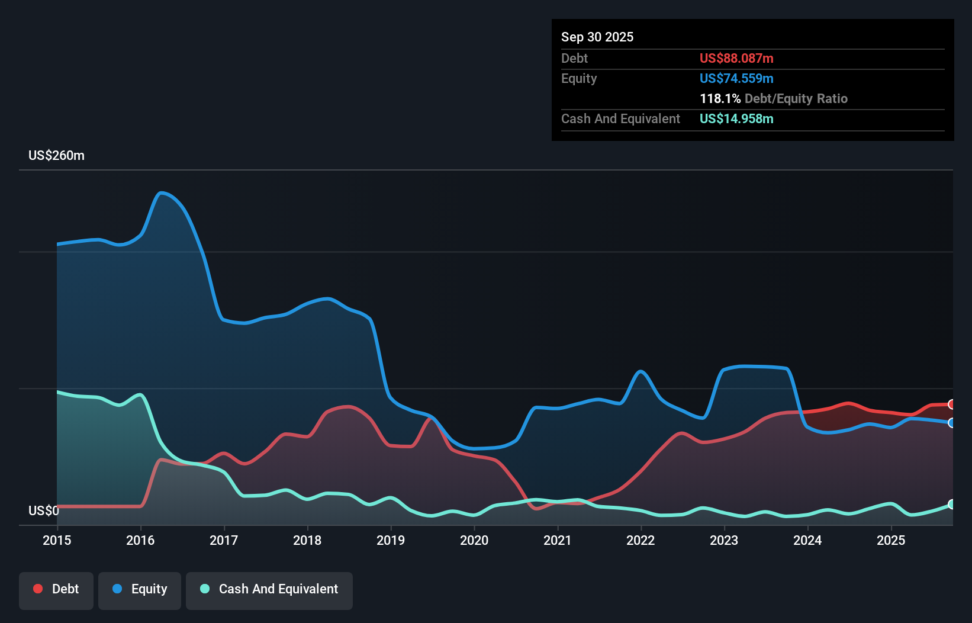Click the US$88.087m Debt value
The image size is (972, 623).
pyautogui.click(x=736, y=58)
